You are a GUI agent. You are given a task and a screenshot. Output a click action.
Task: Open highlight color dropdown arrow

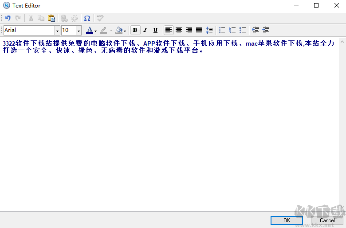111,31
